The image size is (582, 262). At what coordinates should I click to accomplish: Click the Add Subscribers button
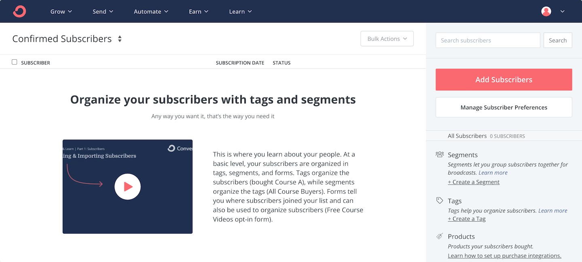point(504,80)
